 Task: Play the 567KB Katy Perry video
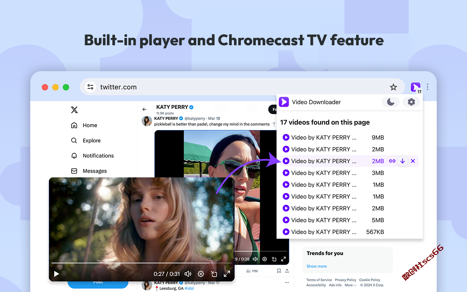286,231
